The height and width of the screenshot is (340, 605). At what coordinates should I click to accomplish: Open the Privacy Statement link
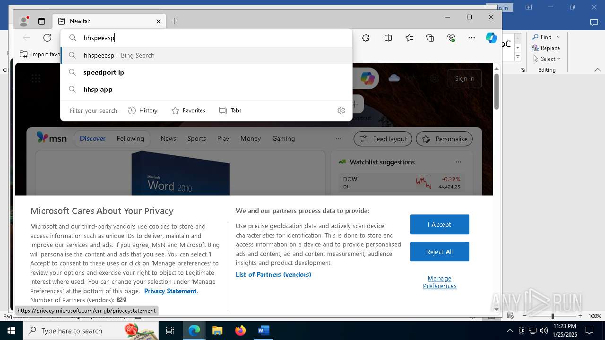click(170, 291)
